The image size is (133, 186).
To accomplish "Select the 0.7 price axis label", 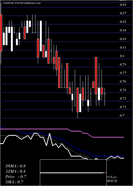I will tap(122, 116).
